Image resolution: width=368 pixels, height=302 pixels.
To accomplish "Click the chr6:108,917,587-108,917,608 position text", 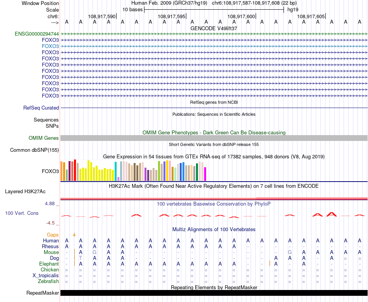I will (254, 3).
